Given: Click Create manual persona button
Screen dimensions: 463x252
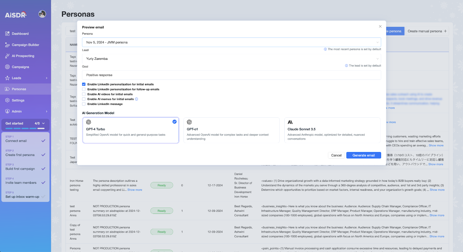Looking at the screenshot, I should click(x=427, y=31).
